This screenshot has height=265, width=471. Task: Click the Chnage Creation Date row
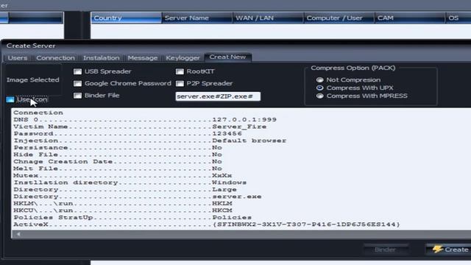(x=118, y=162)
